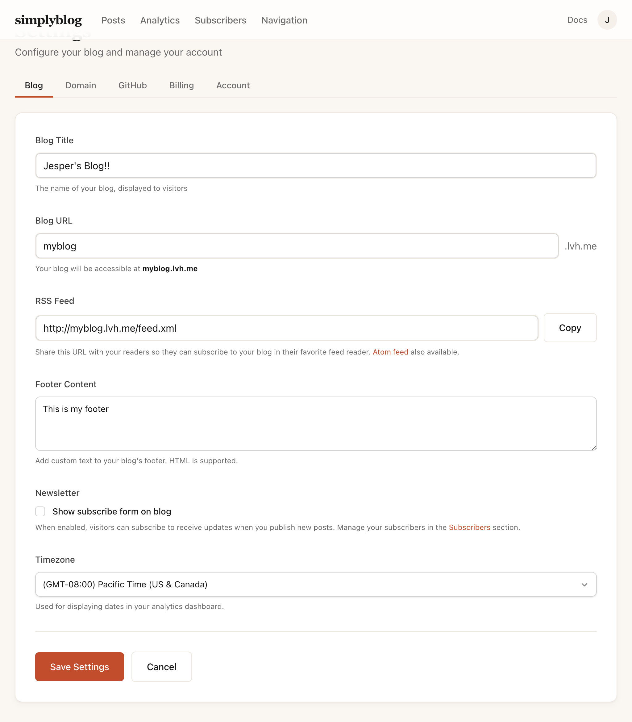Open the Docs

point(577,20)
